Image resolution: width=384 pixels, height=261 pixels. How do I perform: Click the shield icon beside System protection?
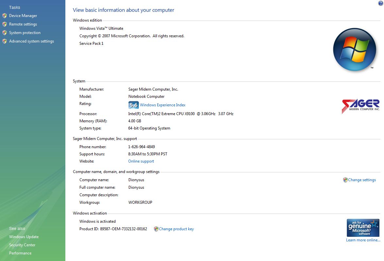coord(4,33)
